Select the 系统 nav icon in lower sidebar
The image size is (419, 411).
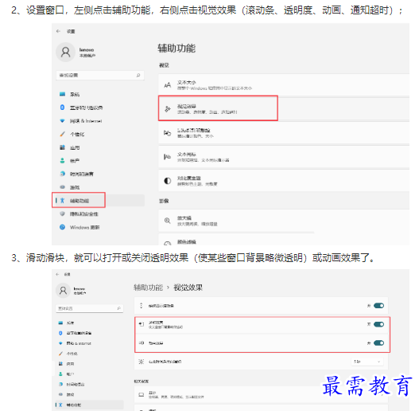pyautogui.click(x=60, y=323)
